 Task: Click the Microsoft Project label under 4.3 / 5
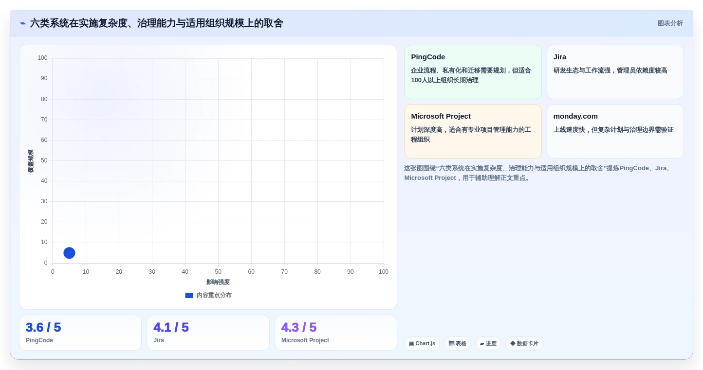point(305,340)
